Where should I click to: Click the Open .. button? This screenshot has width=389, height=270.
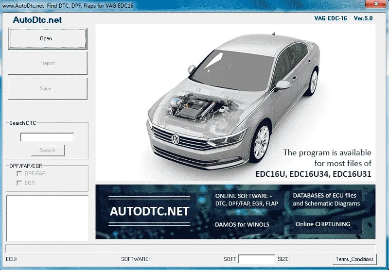point(48,39)
